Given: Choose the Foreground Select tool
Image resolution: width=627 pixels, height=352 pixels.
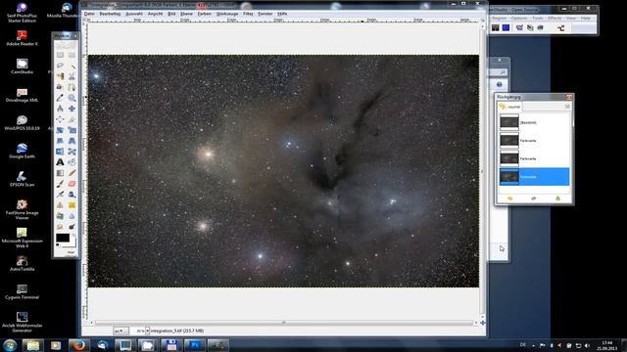Looking at the screenshot, I should click(x=60, y=87).
